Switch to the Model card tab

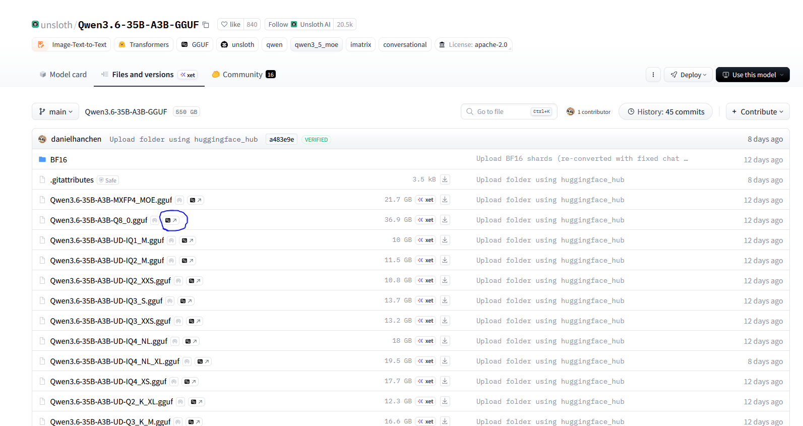(63, 75)
